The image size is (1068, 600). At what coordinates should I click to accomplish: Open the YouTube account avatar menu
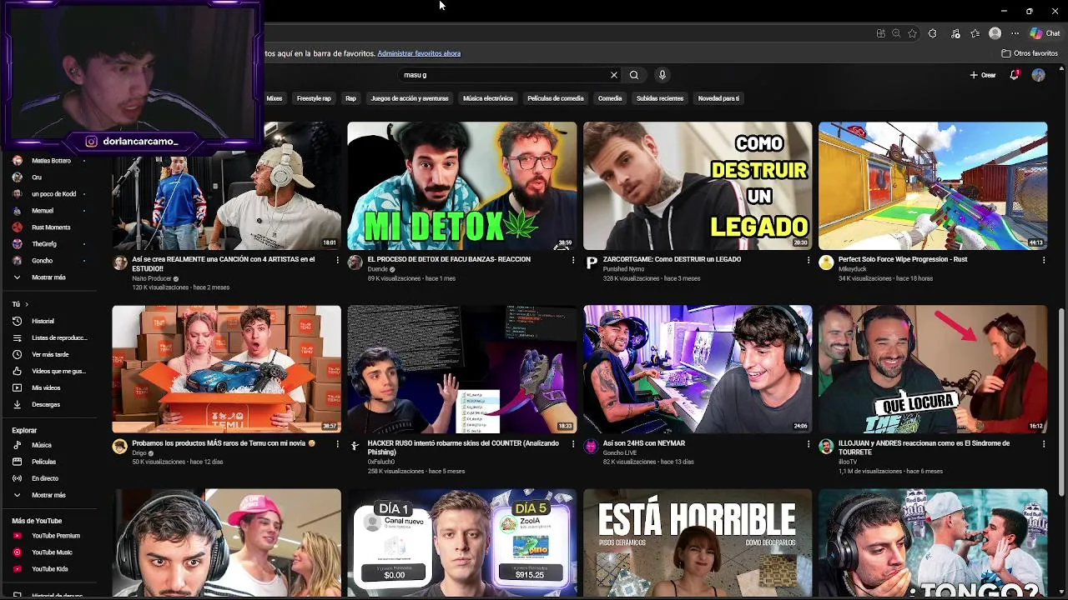pyautogui.click(x=1038, y=75)
